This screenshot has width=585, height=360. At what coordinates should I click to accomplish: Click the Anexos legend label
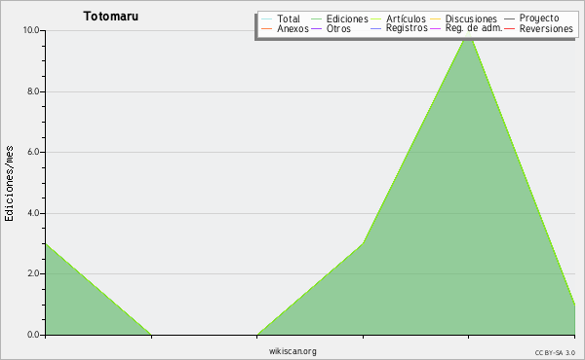292,29
